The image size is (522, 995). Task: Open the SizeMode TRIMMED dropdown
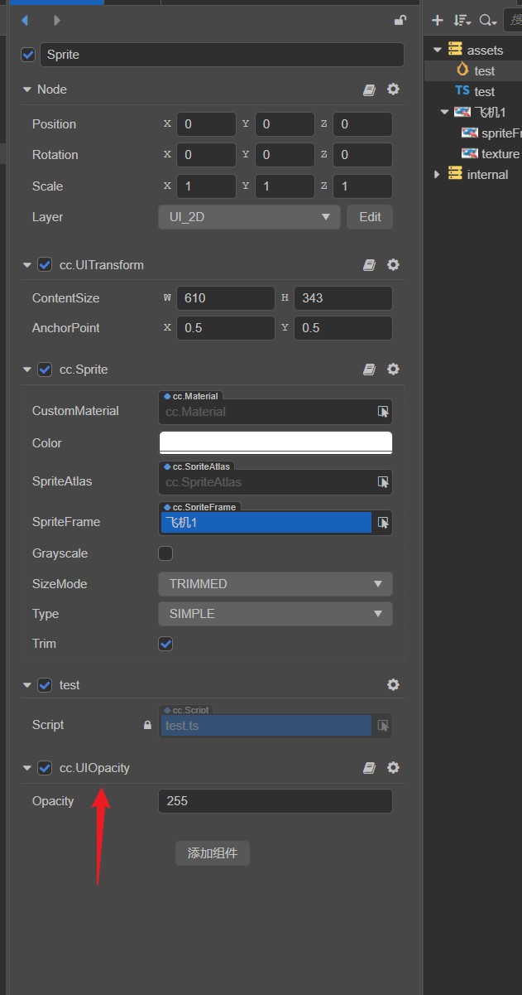tap(275, 584)
